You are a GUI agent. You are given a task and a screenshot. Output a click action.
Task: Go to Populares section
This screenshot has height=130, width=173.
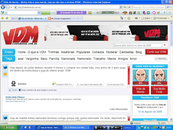83,52
